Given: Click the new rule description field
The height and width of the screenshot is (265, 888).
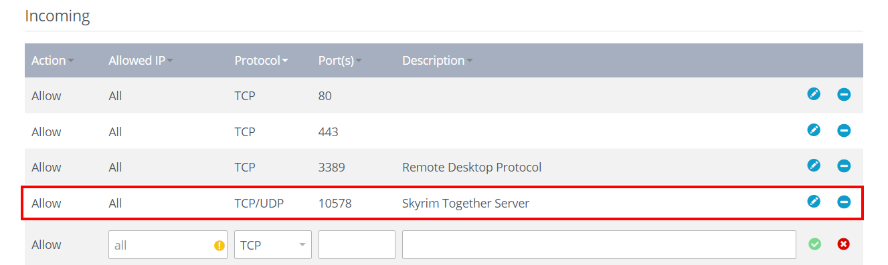Looking at the screenshot, I should click(599, 245).
